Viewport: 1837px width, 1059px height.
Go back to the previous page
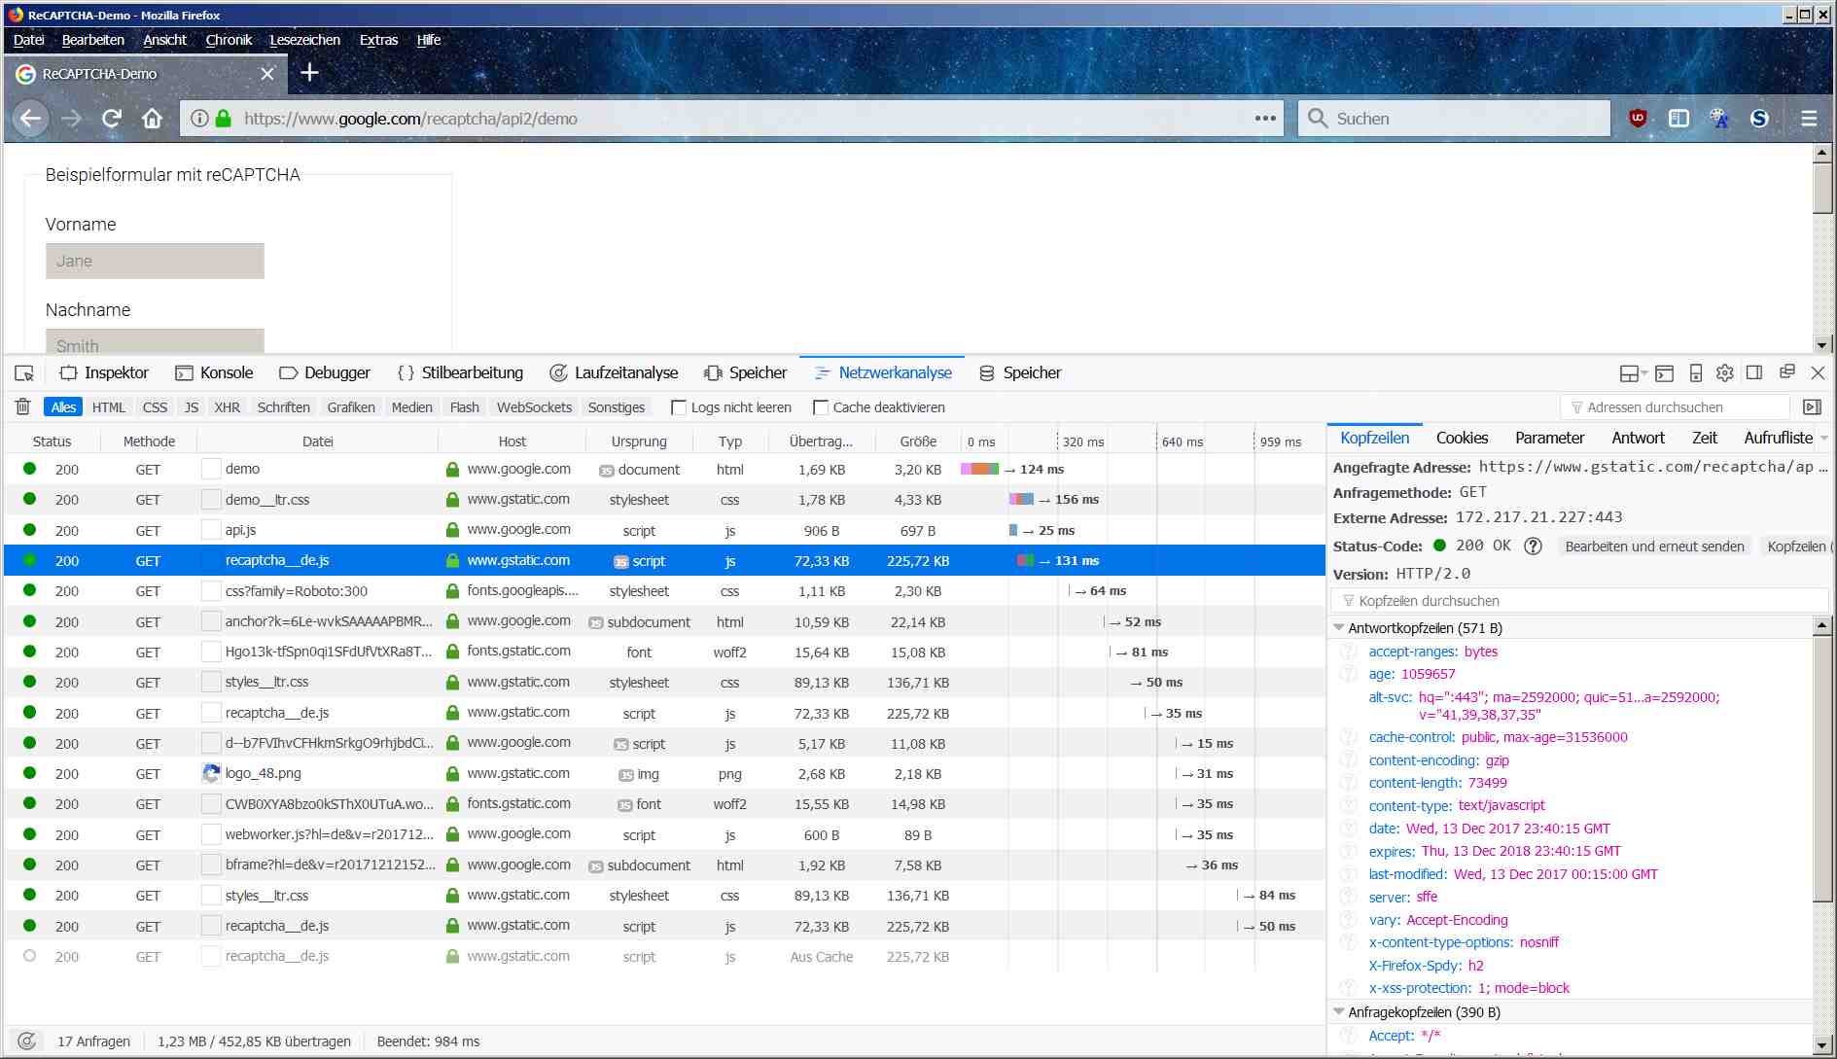pos(31,119)
